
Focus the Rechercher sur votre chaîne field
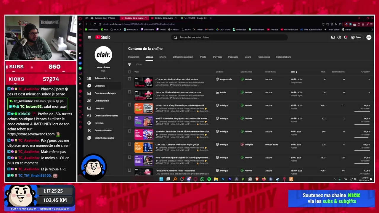click(229, 37)
